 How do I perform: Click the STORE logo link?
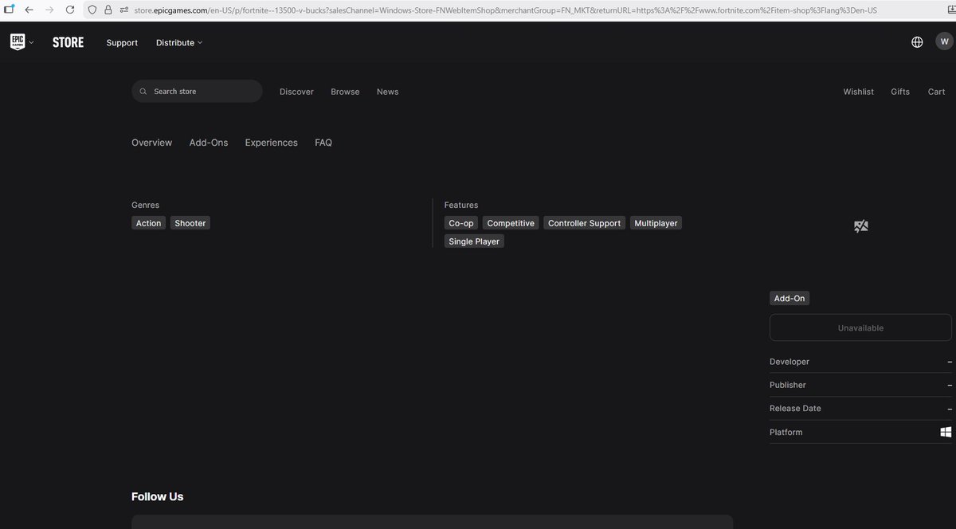tap(68, 42)
